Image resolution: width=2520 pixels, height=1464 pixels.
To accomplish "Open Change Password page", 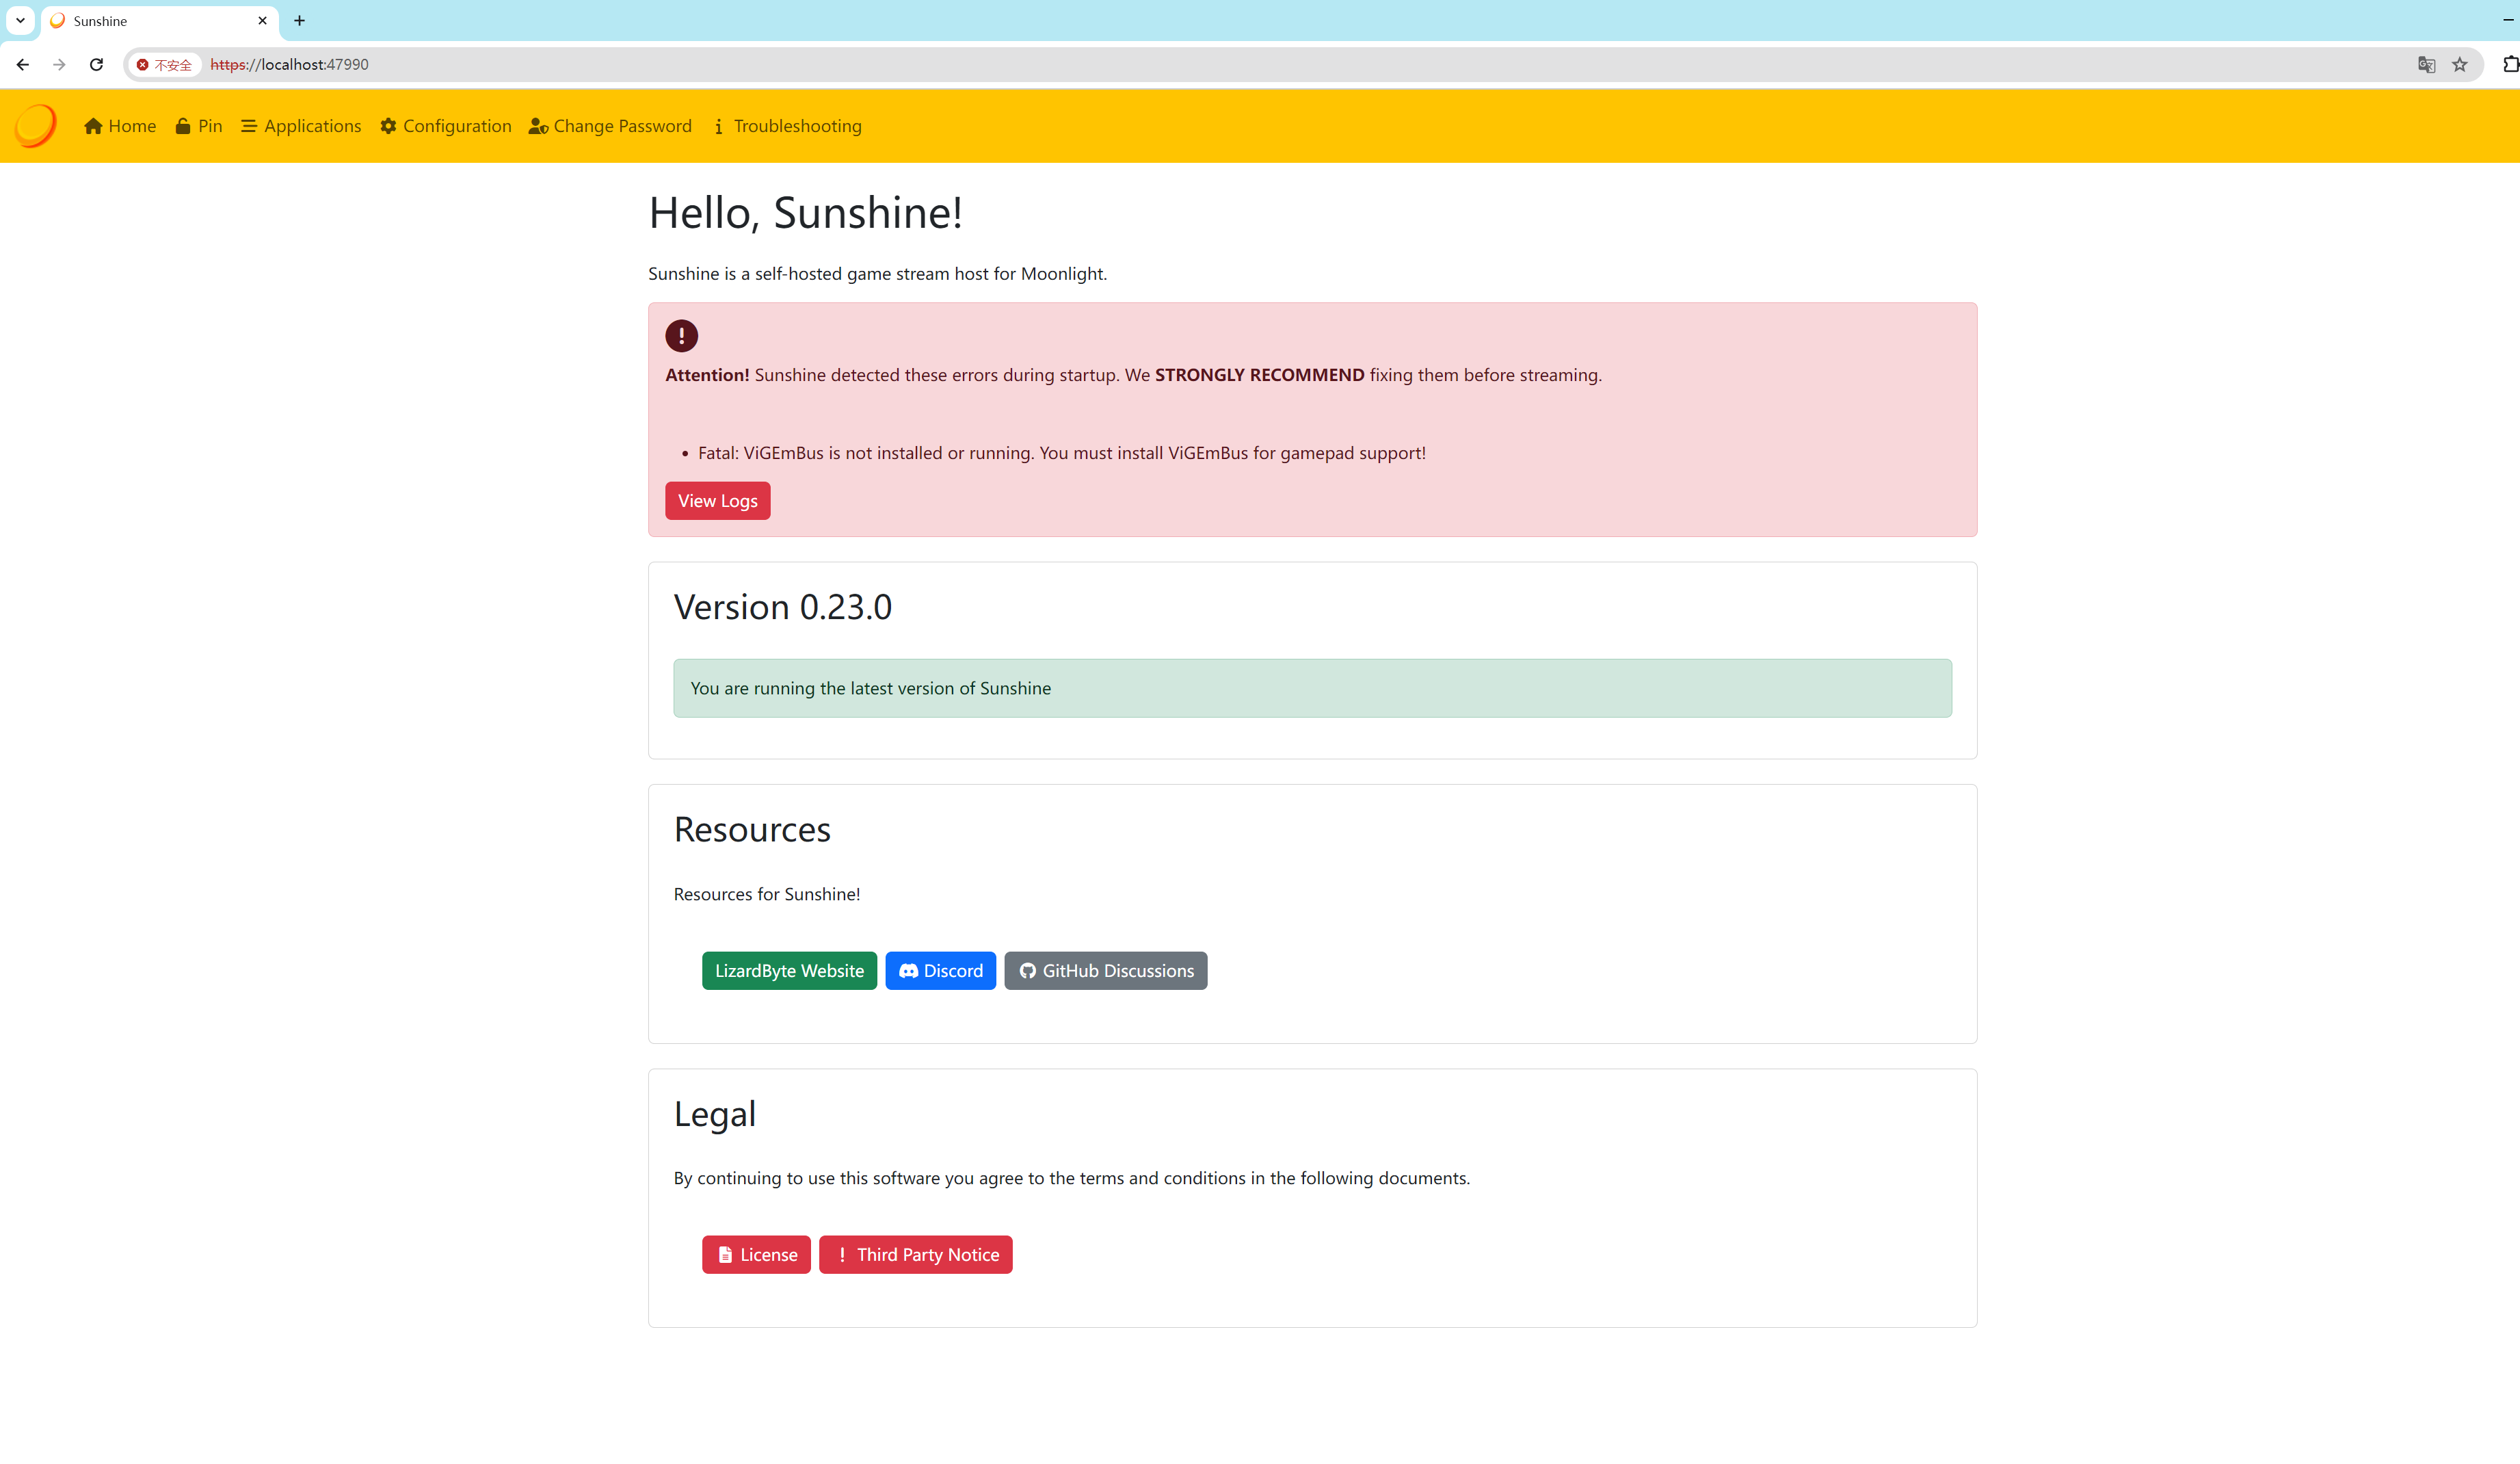I will tap(610, 126).
